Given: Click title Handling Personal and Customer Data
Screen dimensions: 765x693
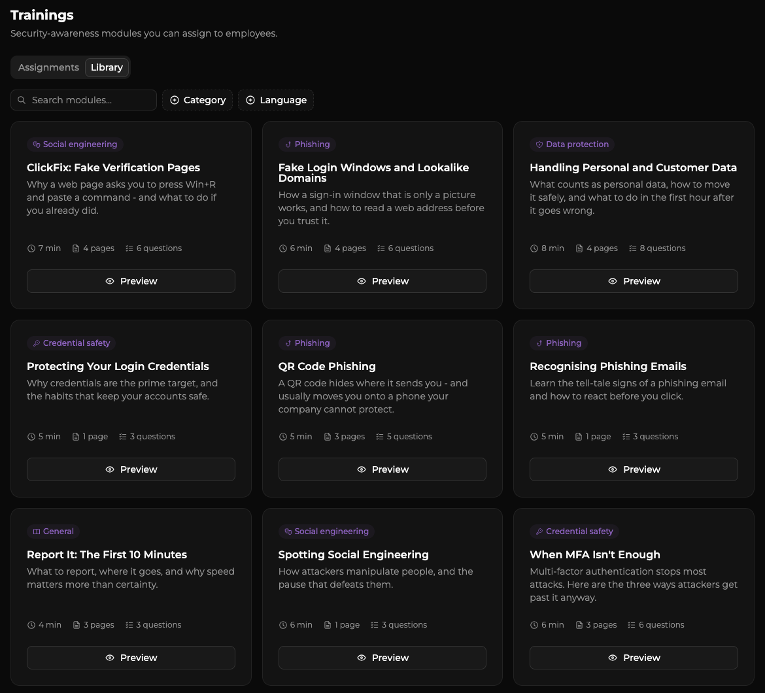Looking at the screenshot, I should 634,167.
